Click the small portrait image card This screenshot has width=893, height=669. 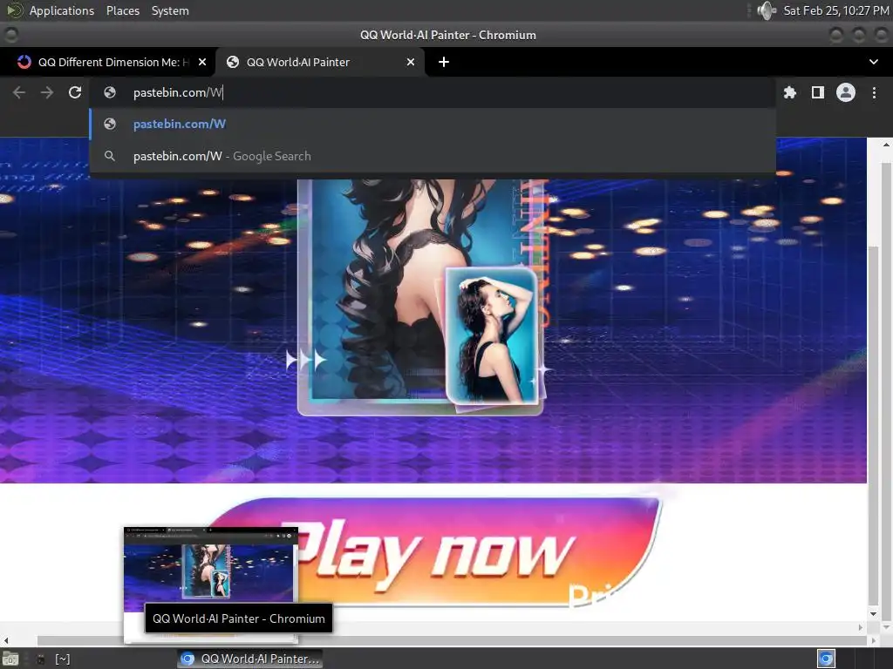(x=492, y=336)
